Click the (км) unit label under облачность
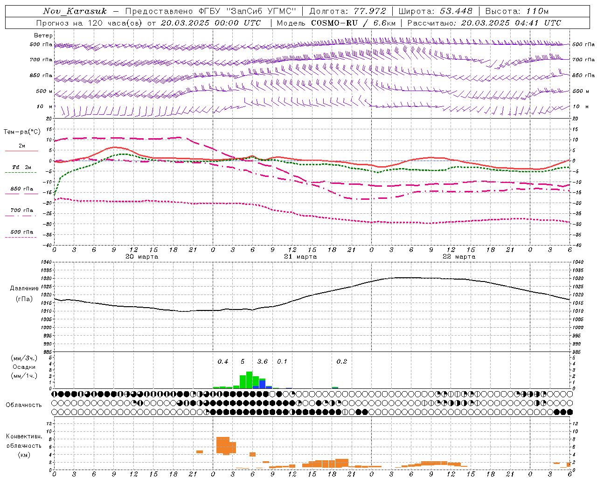The height and width of the screenshot is (478, 597). (24, 455)
